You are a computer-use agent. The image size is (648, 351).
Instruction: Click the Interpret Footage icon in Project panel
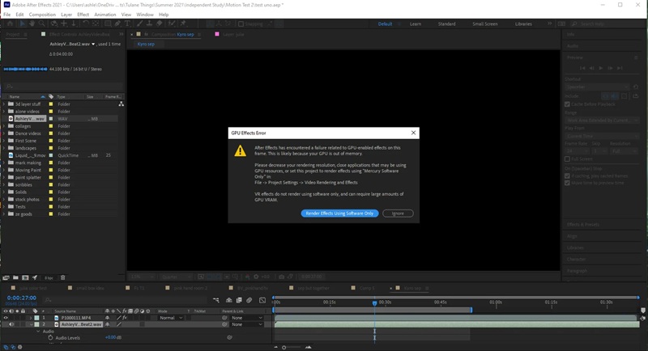click(x=6, y=277)
